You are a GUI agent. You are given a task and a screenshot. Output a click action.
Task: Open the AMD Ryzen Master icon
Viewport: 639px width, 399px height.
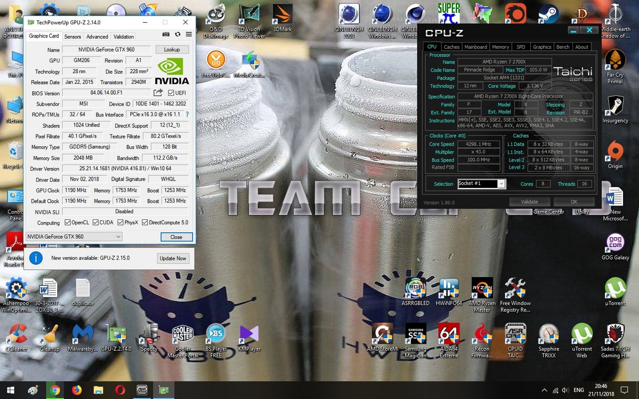point(482,295)
